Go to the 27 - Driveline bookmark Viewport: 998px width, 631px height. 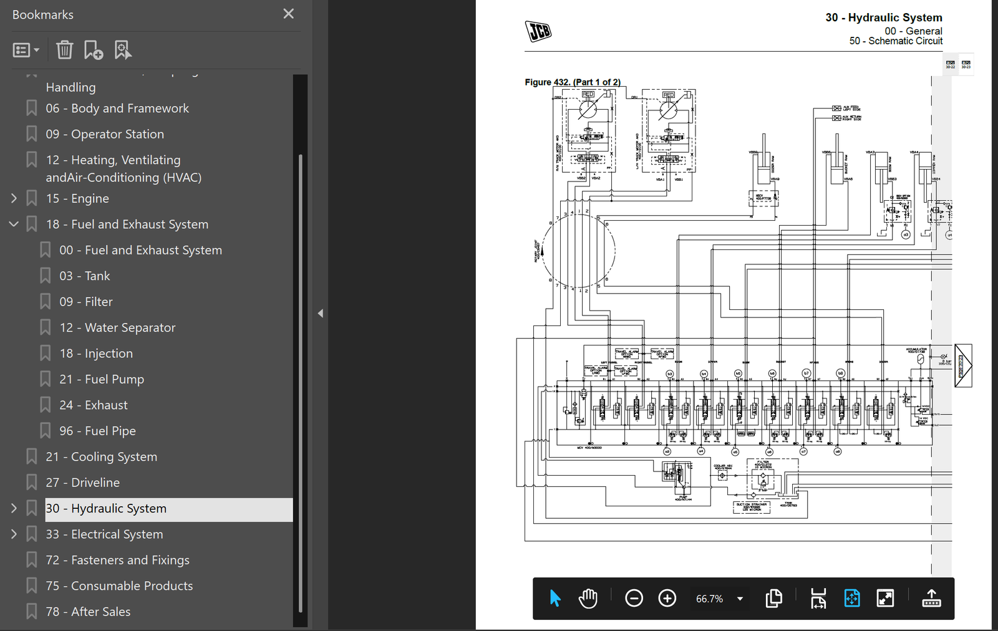[x=82, y=483]
